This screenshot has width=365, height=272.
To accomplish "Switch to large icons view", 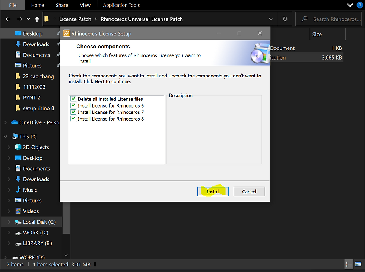I will pyautogui.click(x=358, y=264).
